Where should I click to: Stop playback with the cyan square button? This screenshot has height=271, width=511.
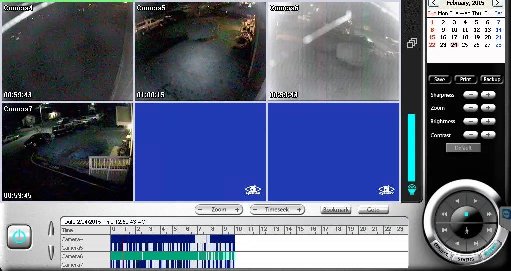(466, 214)
